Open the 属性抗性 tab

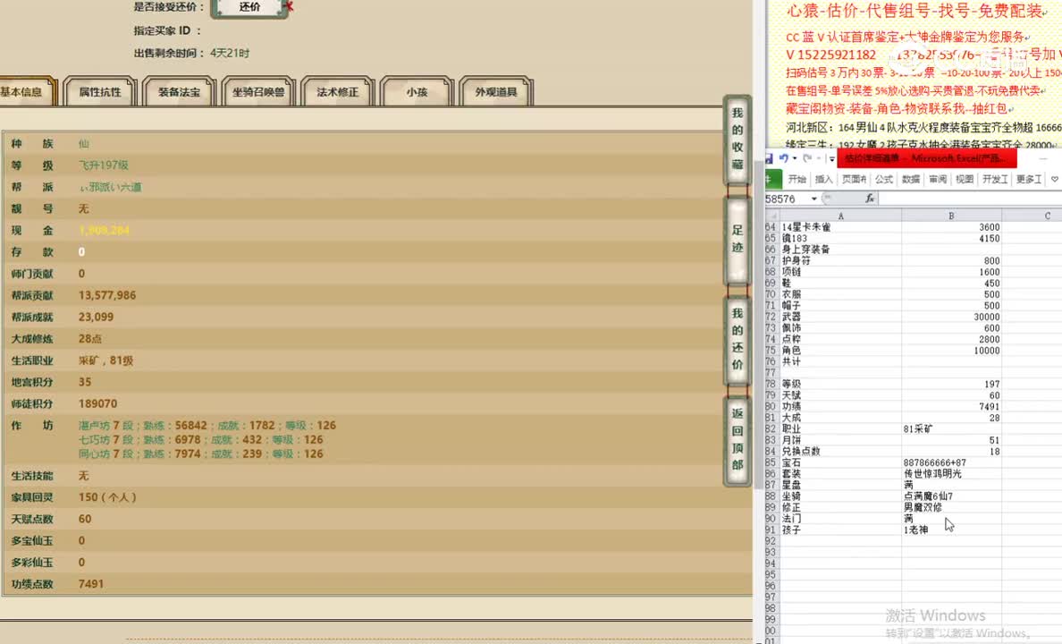[x=100, y=91]
